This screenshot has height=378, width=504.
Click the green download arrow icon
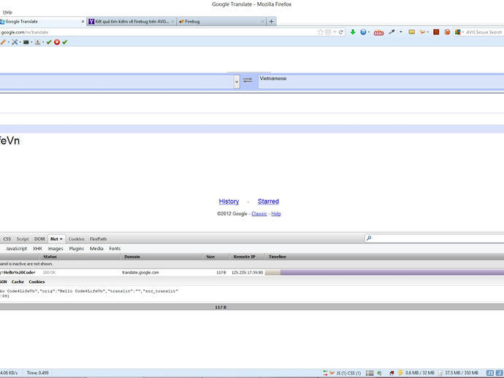click(x=353, y=32)
